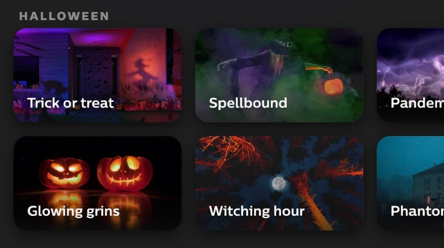444x248 pixels.
Task: Open the partially visible Pandemonium lightning scene
Action: click(411, 75)
